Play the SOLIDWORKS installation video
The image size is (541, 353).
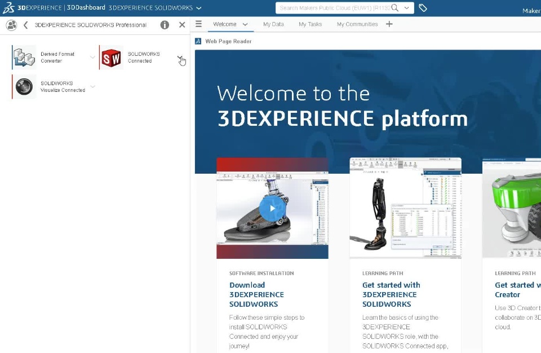(272, 208)
